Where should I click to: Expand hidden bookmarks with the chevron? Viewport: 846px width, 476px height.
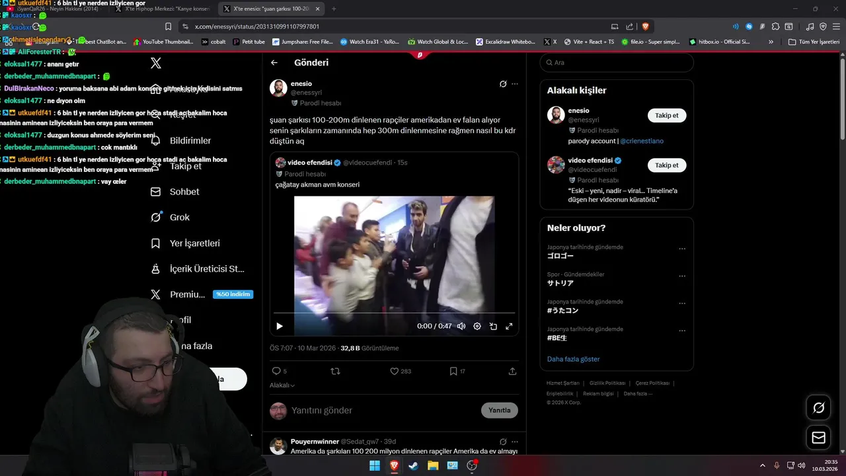771,42
